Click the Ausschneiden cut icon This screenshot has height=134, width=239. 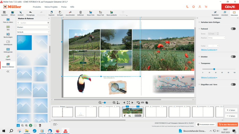click(70, 12)
